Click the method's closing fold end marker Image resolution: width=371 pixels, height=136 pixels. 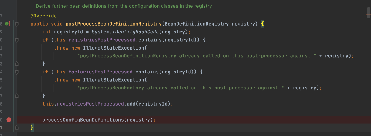(17, 128)
